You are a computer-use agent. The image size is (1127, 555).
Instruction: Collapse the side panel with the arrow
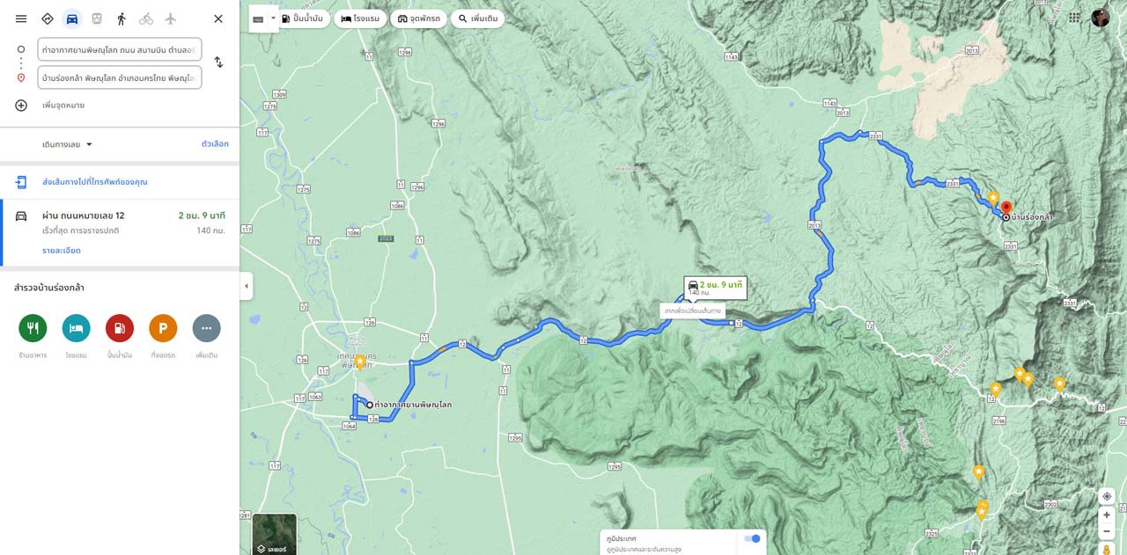(247, 286)
